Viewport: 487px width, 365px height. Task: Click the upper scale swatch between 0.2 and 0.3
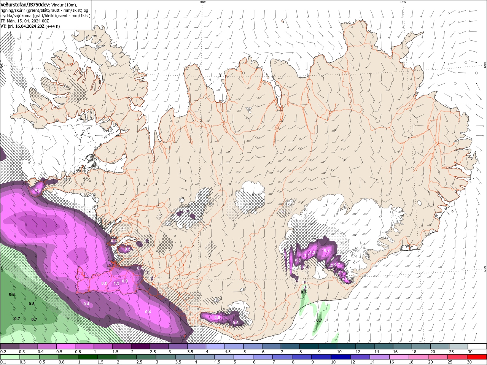coord(10,346)
